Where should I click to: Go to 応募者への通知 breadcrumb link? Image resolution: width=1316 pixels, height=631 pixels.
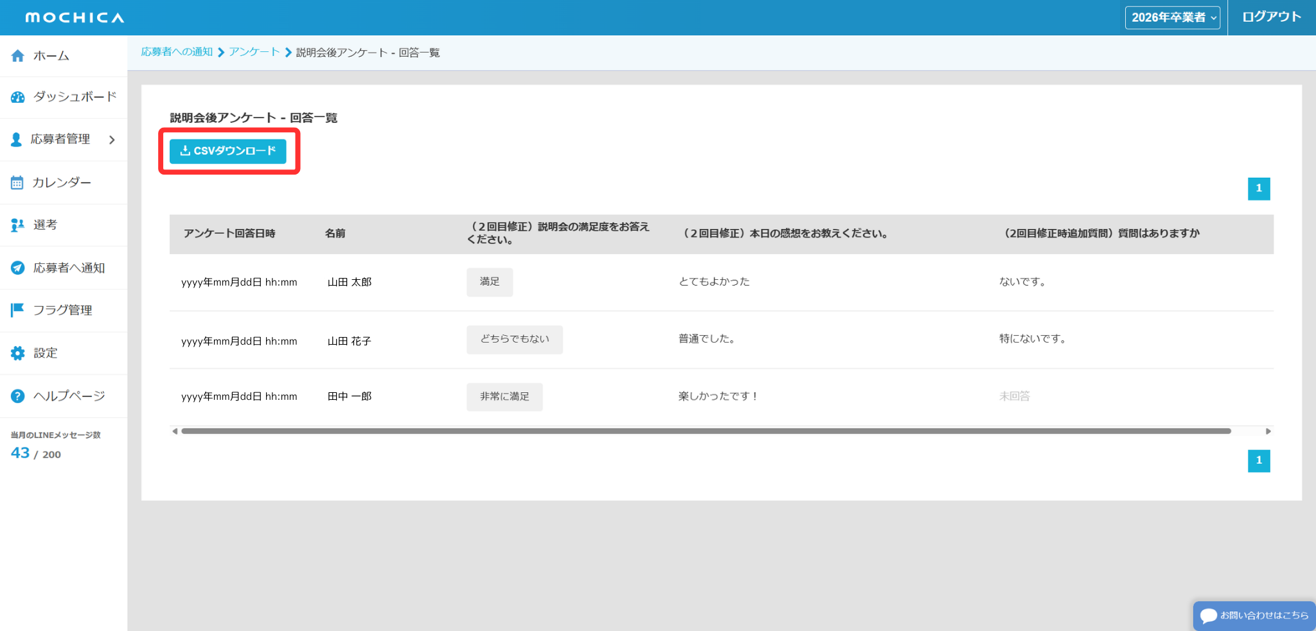177,52
